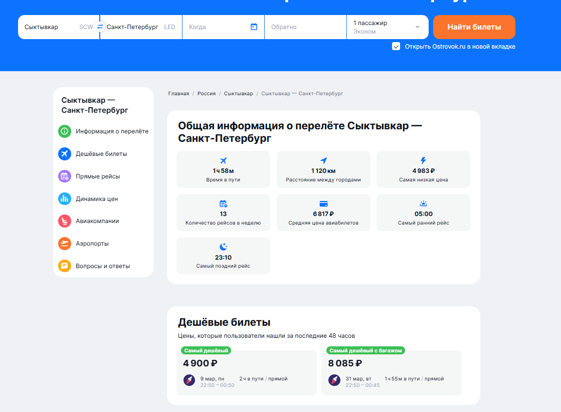Click the swap cities arrows icon
Viewport: 561px width, 412px height.
(x=100, y=27)
